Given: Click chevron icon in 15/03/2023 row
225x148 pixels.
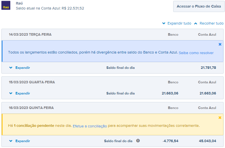Looking at the screenshot, I should [11, 93].
